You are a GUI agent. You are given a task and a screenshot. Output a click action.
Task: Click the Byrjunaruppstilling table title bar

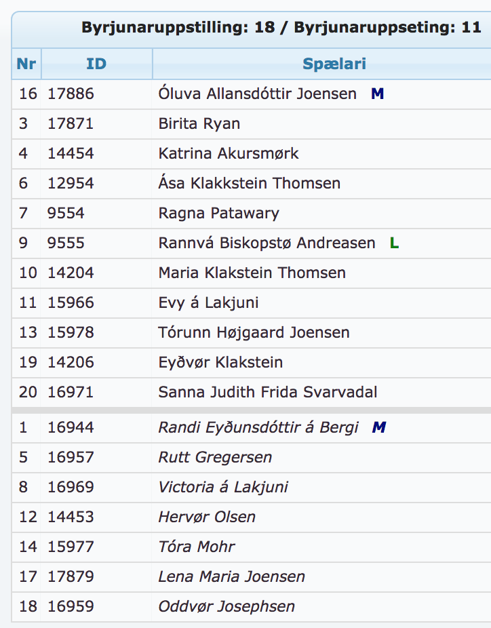252,28
